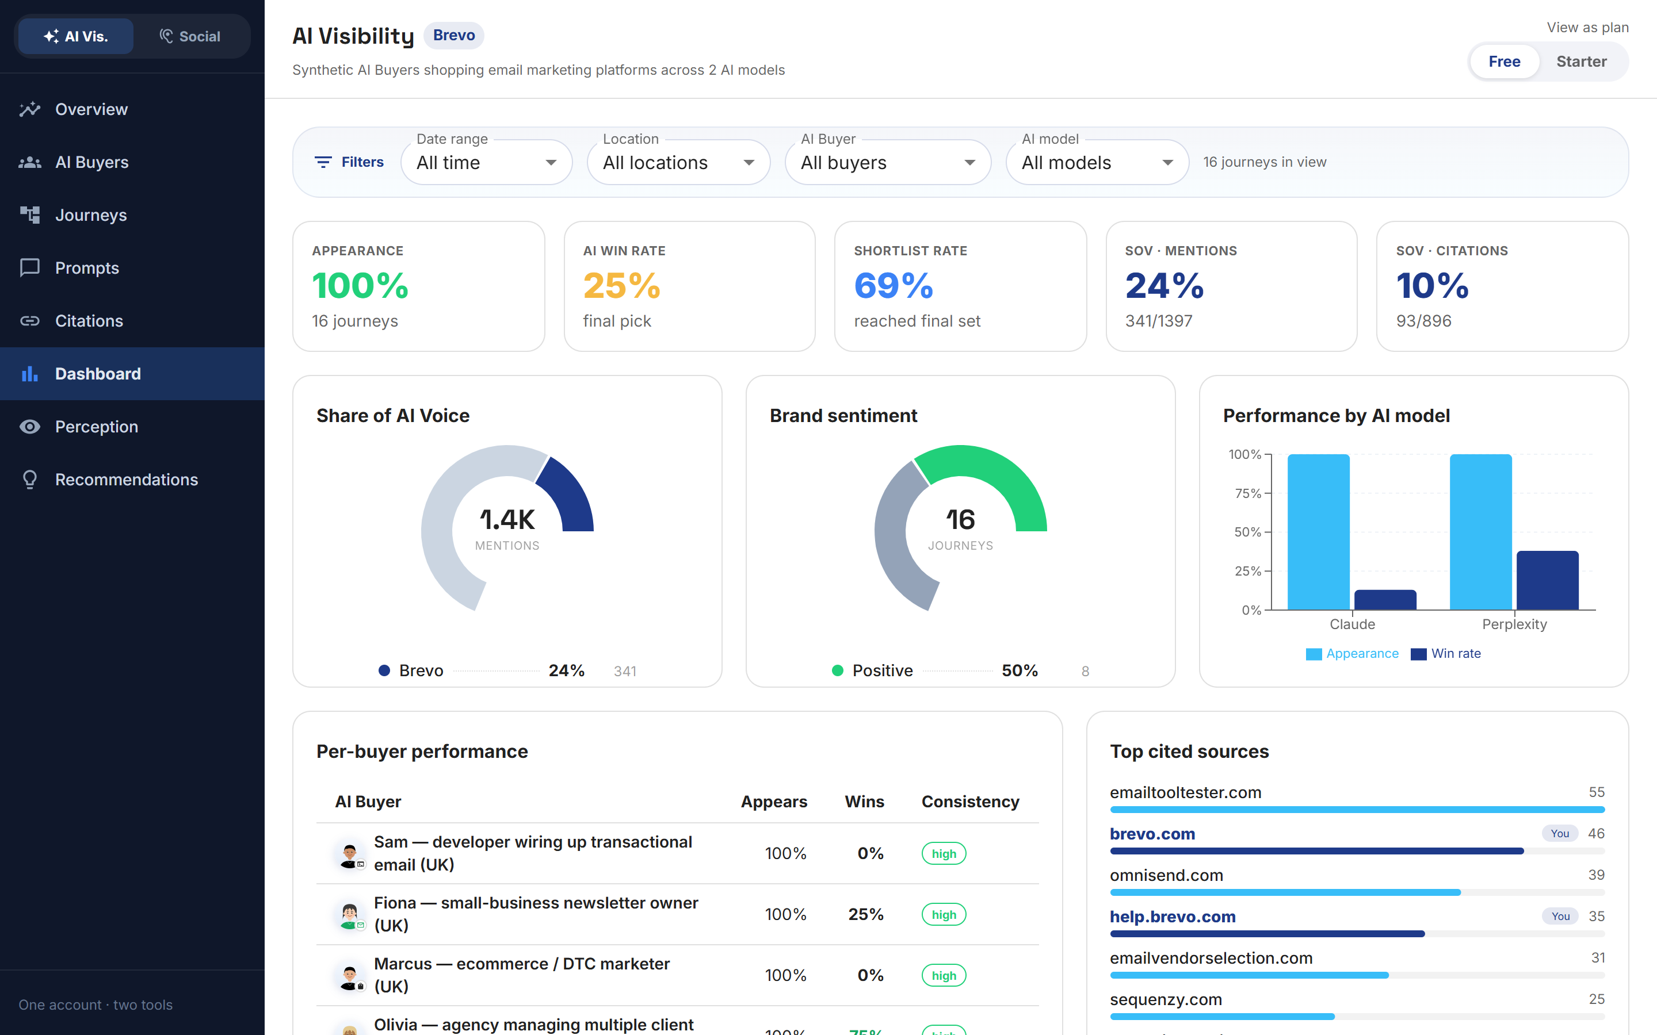Go to the Perception page
1657x1035 pixels.
[132, 427]
